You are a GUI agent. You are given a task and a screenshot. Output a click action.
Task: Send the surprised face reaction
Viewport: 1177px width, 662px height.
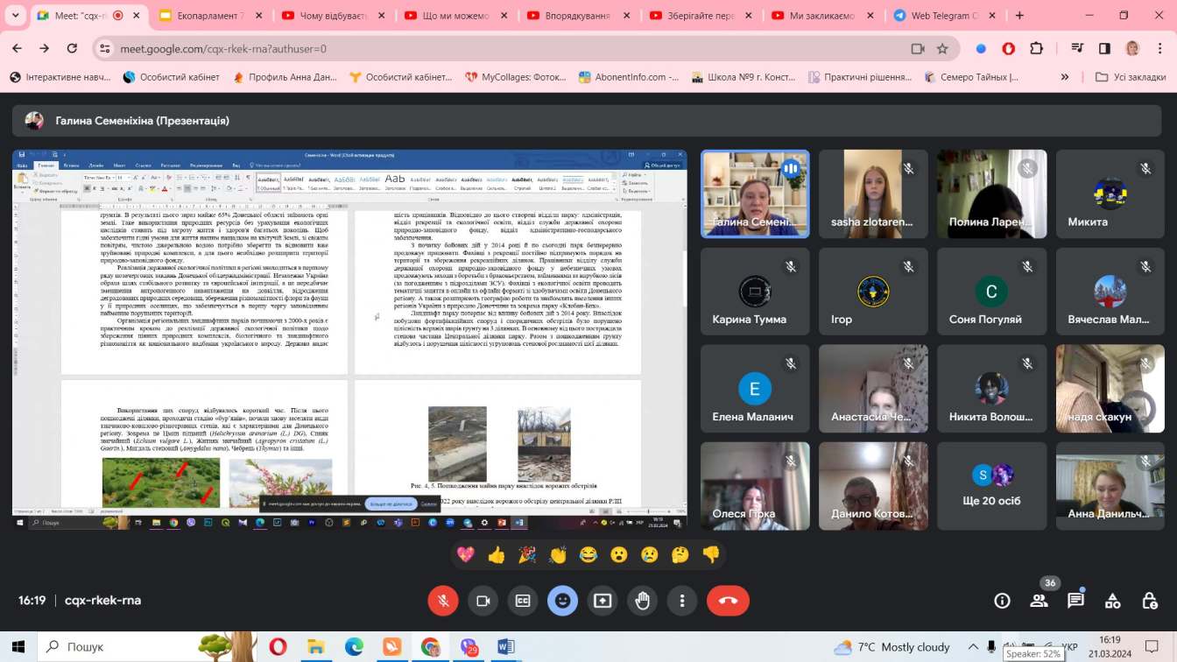click(619, 554)
